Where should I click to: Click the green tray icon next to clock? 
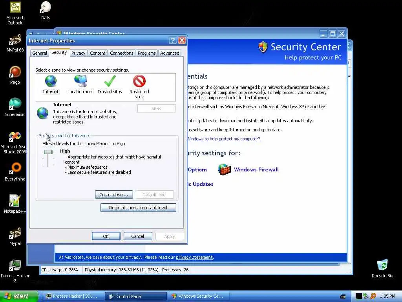[366, 296]
